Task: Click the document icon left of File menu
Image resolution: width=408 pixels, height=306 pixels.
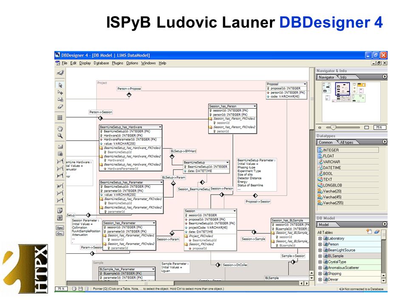Action: point(58,63)
